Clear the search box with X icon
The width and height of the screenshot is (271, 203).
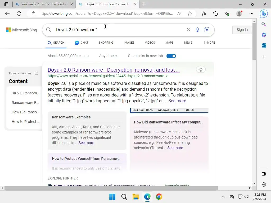pos(188,30)
